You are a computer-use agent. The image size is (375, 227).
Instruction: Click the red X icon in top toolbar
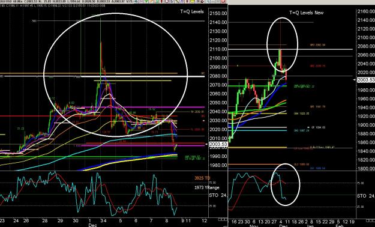click(x=223, y=1)
